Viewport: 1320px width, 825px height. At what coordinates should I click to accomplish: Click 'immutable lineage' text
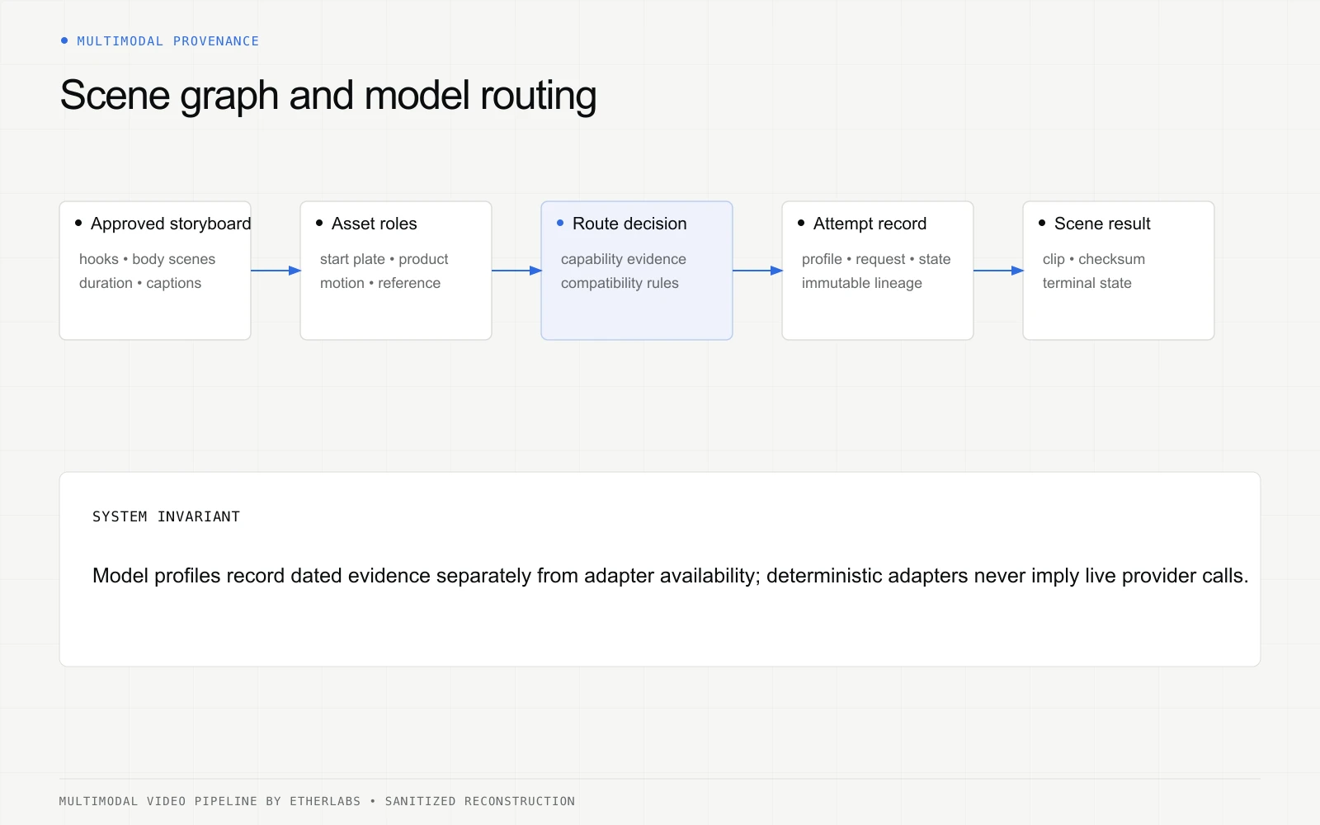862,283
